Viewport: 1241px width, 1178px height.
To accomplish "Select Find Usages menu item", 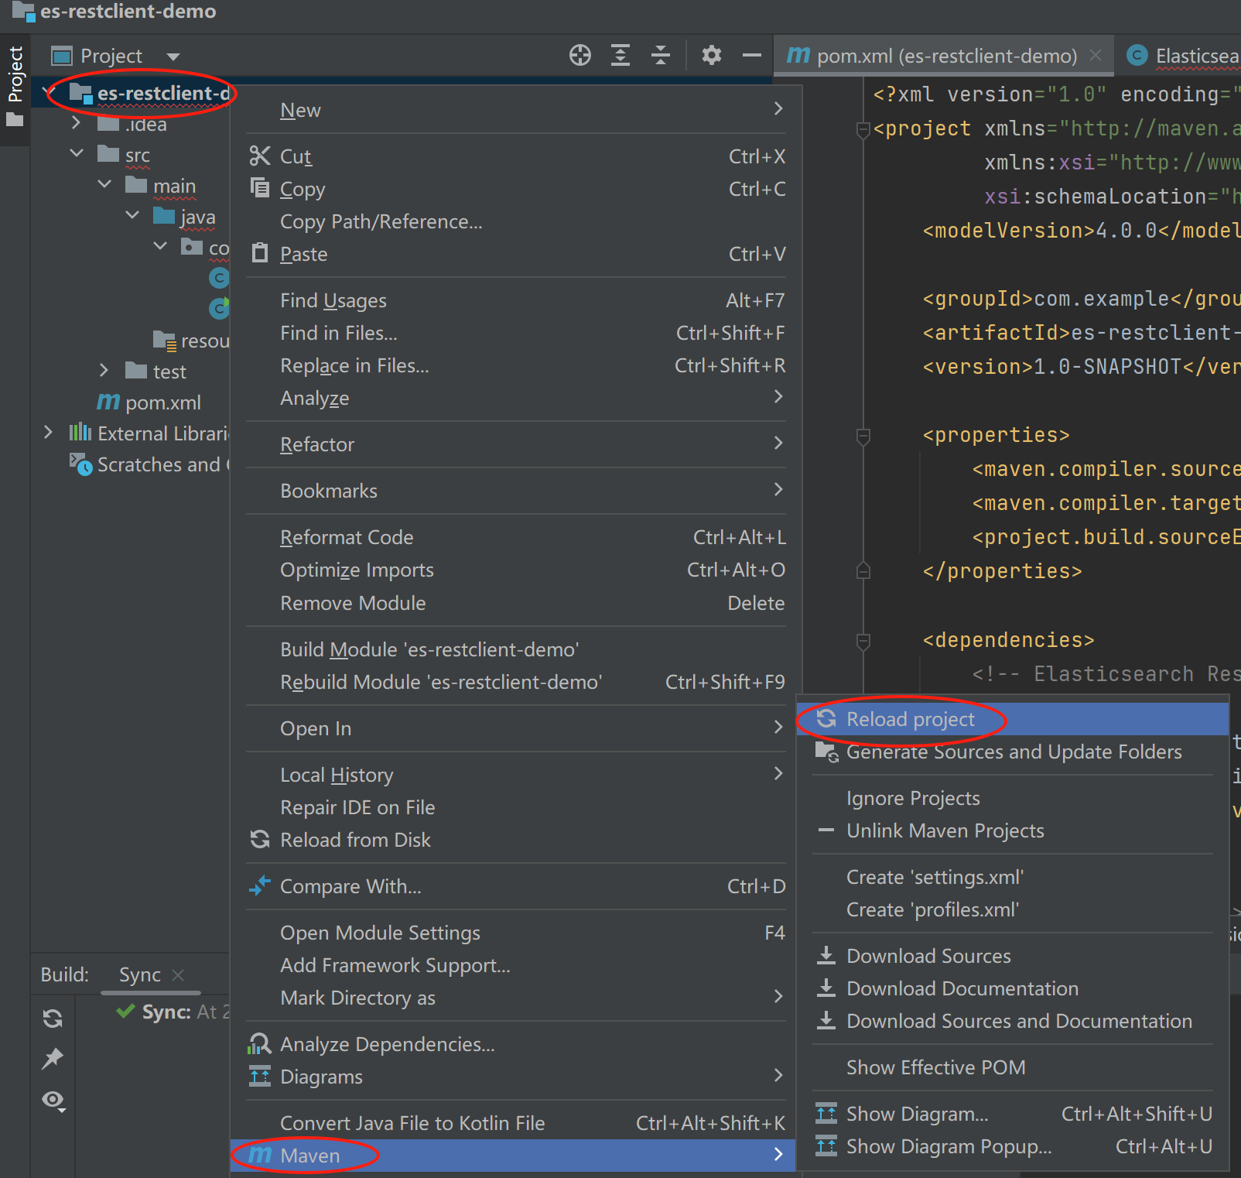I will [516, 300].
